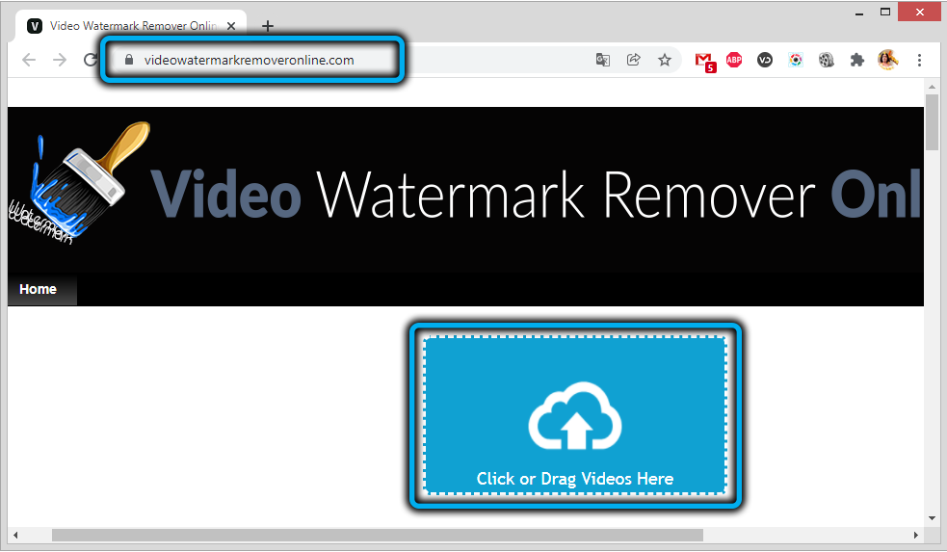Click the horizontal scrollbar left arrow

pos(15,535)
